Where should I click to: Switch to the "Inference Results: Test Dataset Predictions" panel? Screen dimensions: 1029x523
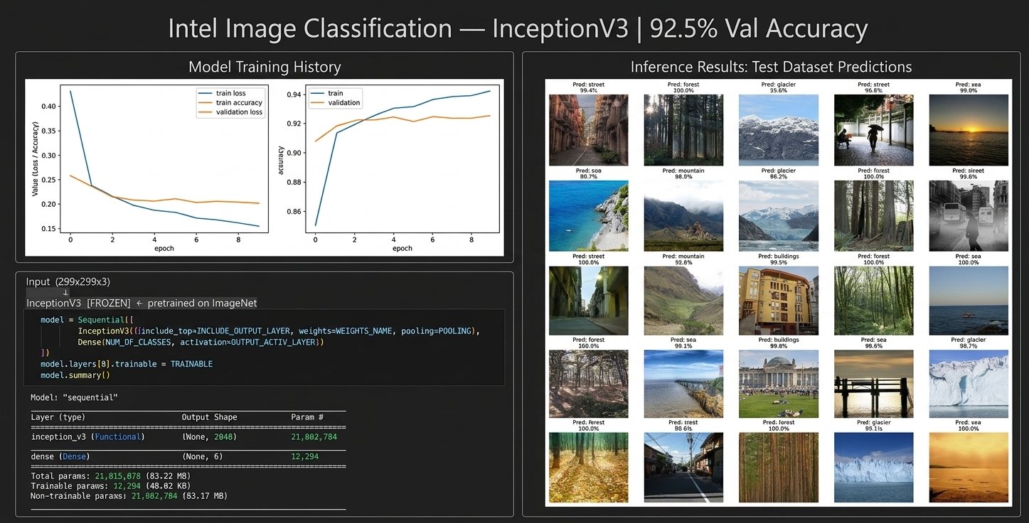[x=771, y=66]
